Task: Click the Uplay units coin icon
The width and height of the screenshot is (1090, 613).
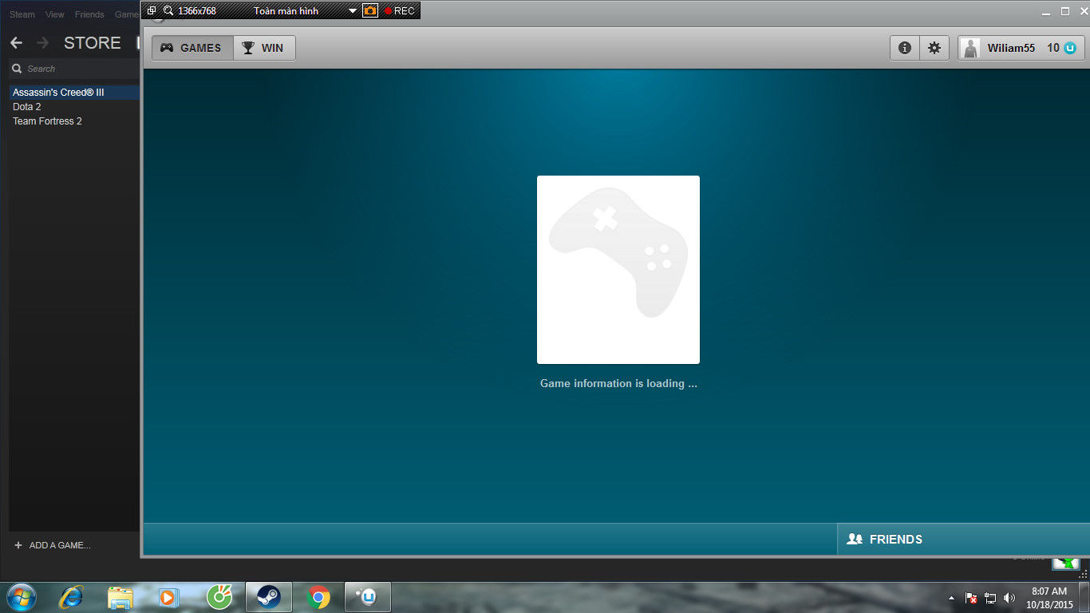Action: pos(1070,48)
